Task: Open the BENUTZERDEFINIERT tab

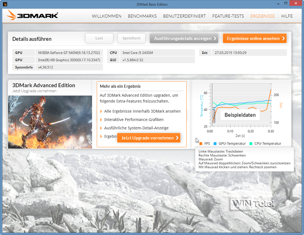Action: (184, 16)
